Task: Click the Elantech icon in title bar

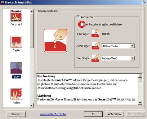Action: pos(2,2)
